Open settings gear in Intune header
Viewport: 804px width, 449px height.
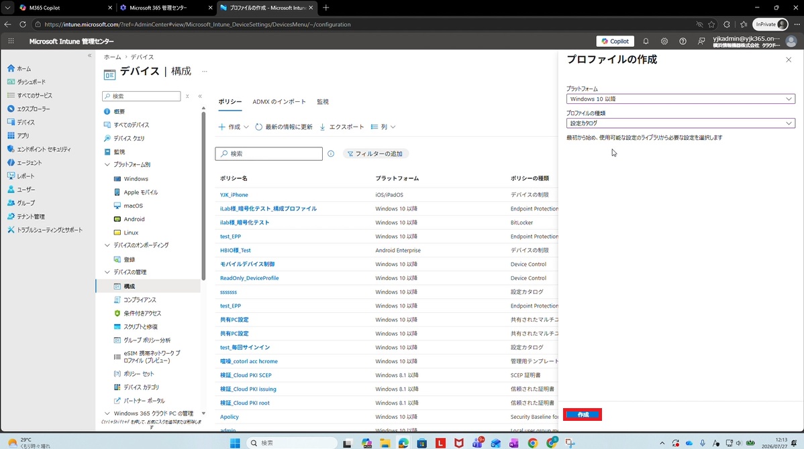point(664,41)
